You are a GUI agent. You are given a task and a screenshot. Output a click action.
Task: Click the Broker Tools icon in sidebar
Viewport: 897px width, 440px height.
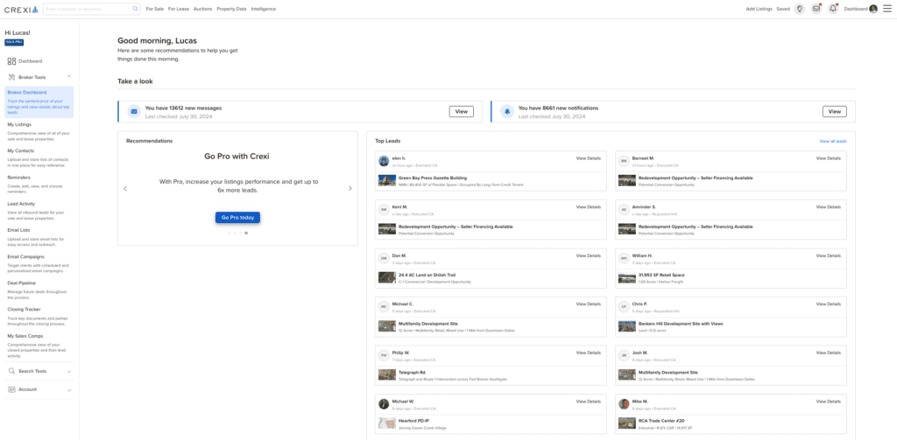pyautogui.click(x=11, y=77)
